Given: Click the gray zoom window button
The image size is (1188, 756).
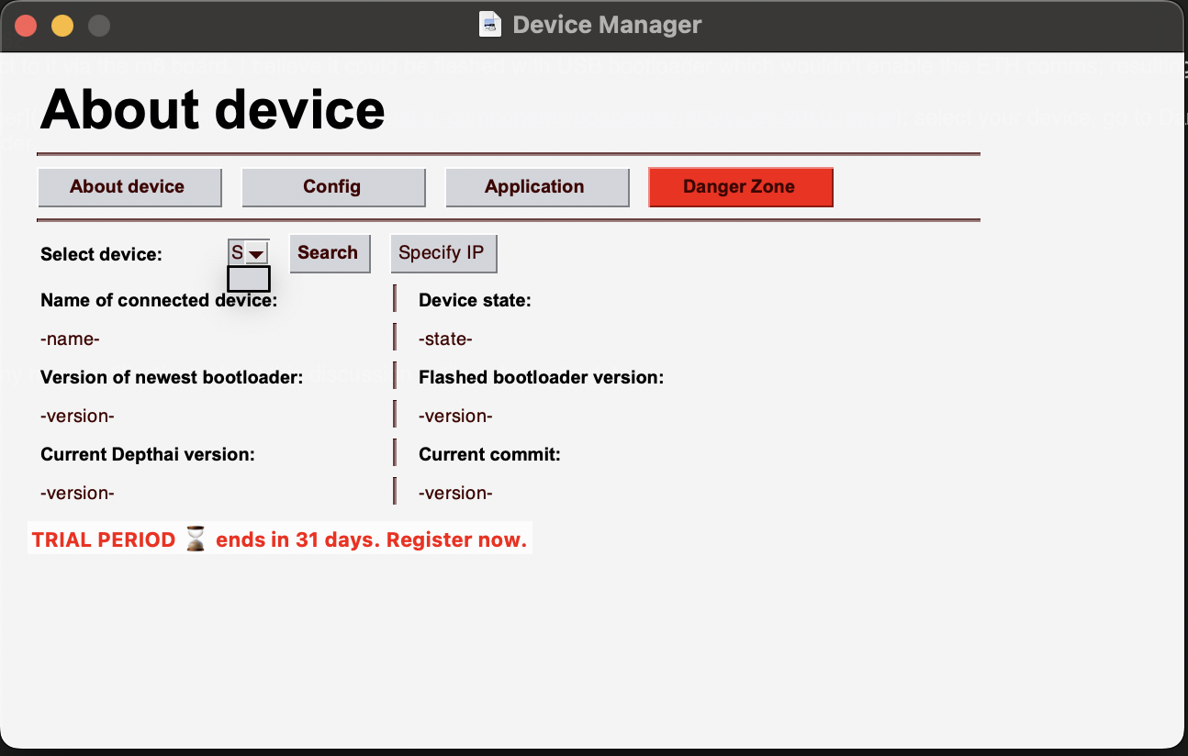Looking at the screenshot, I should (99, 26).
